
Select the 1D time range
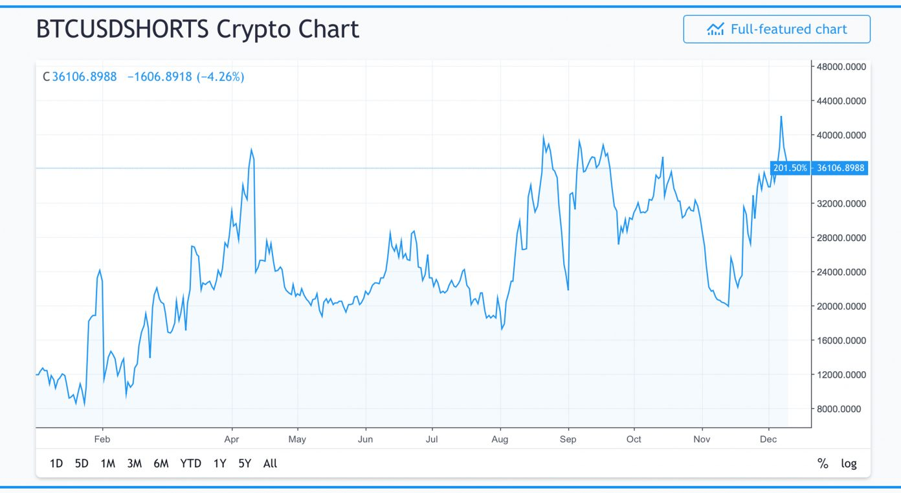(56, 463)
